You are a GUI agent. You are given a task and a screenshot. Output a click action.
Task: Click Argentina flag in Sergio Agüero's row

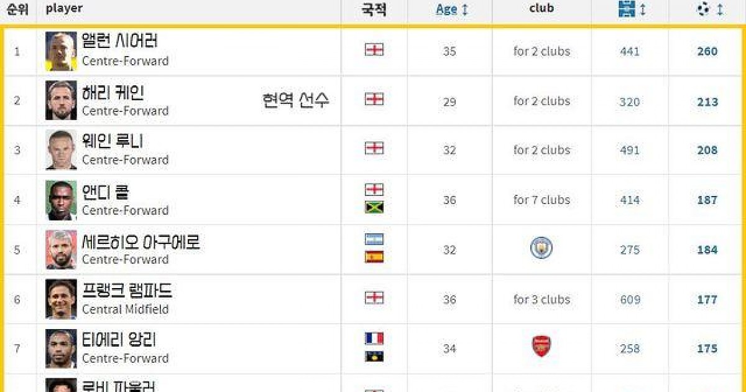click(x=374, y=240)
